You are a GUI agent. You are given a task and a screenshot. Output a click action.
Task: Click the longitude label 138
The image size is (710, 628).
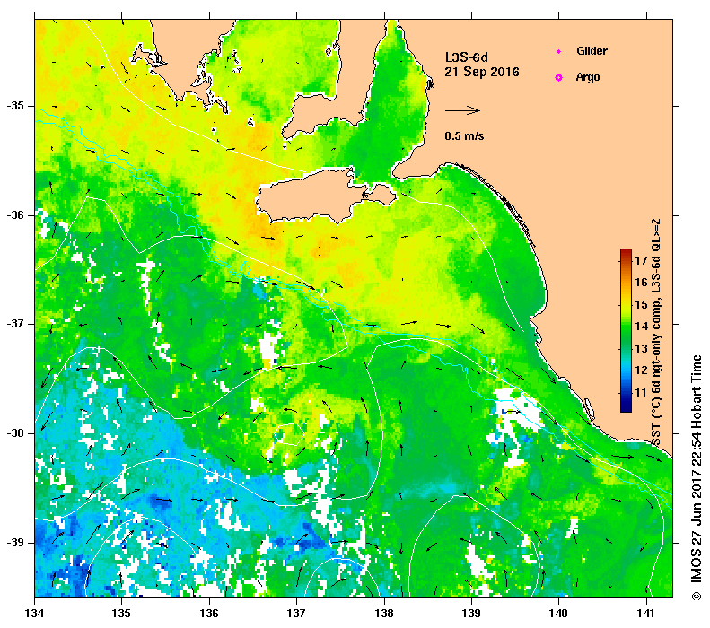[384, 614]
